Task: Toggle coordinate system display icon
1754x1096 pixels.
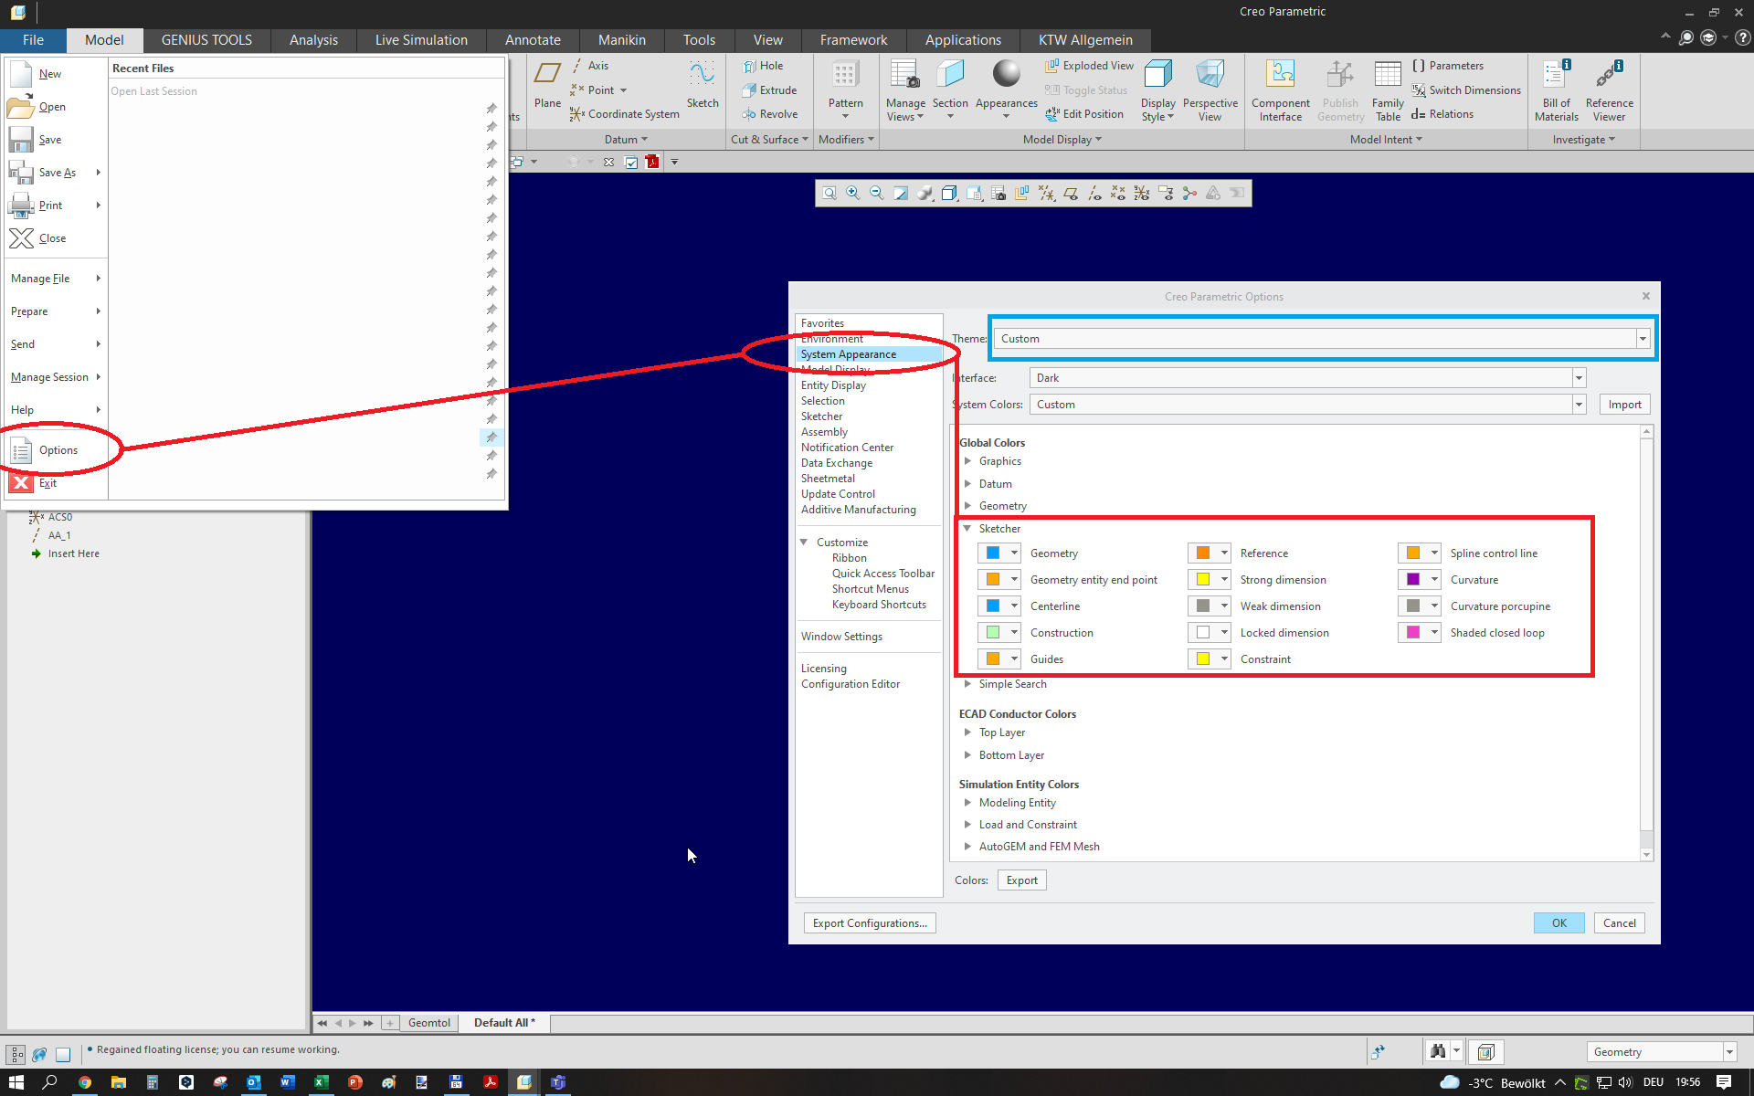Action: [1142, 194]
